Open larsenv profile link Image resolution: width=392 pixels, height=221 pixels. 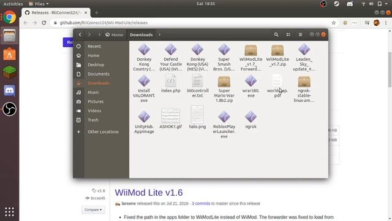point(129,203)
